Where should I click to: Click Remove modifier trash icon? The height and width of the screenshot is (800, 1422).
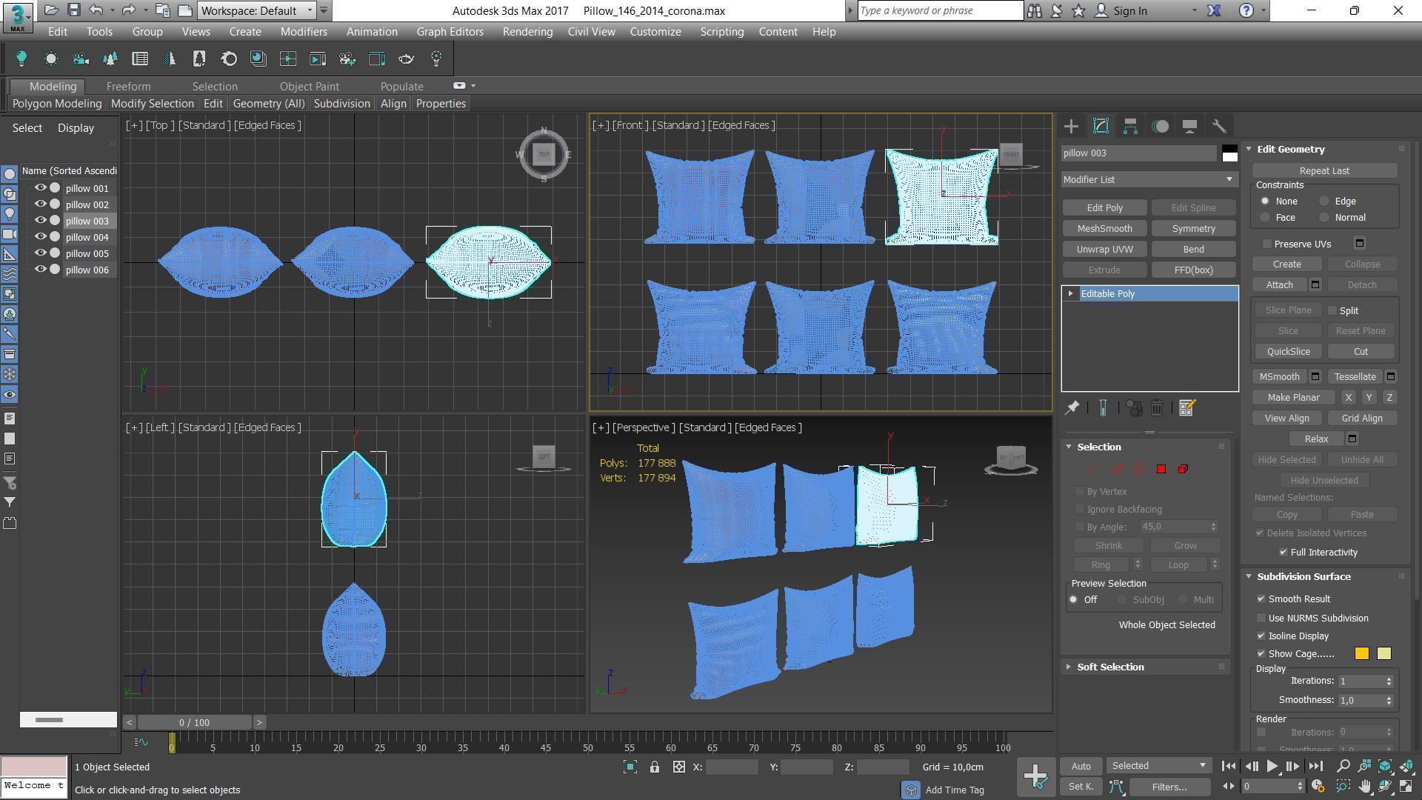tap(1157, 408)
